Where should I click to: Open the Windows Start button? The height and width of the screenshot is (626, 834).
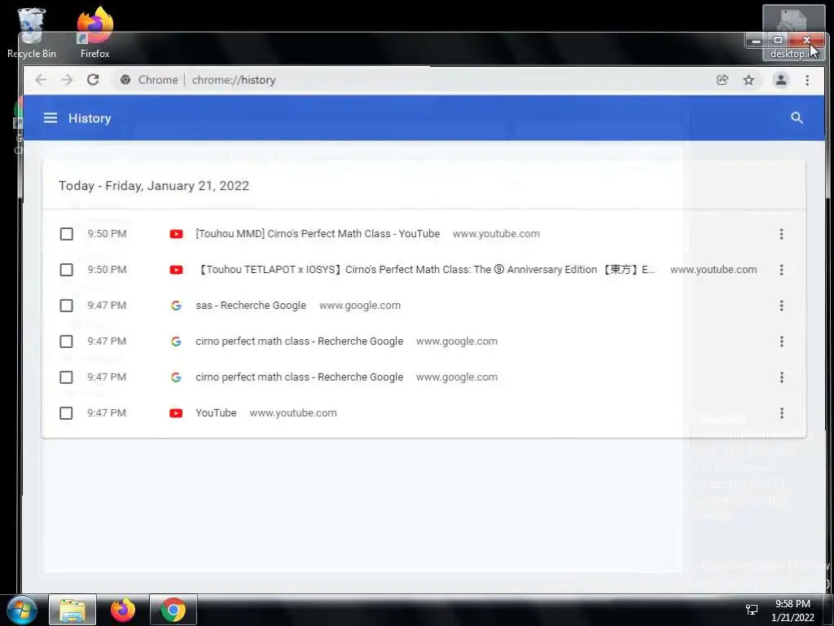coord(22,610)
